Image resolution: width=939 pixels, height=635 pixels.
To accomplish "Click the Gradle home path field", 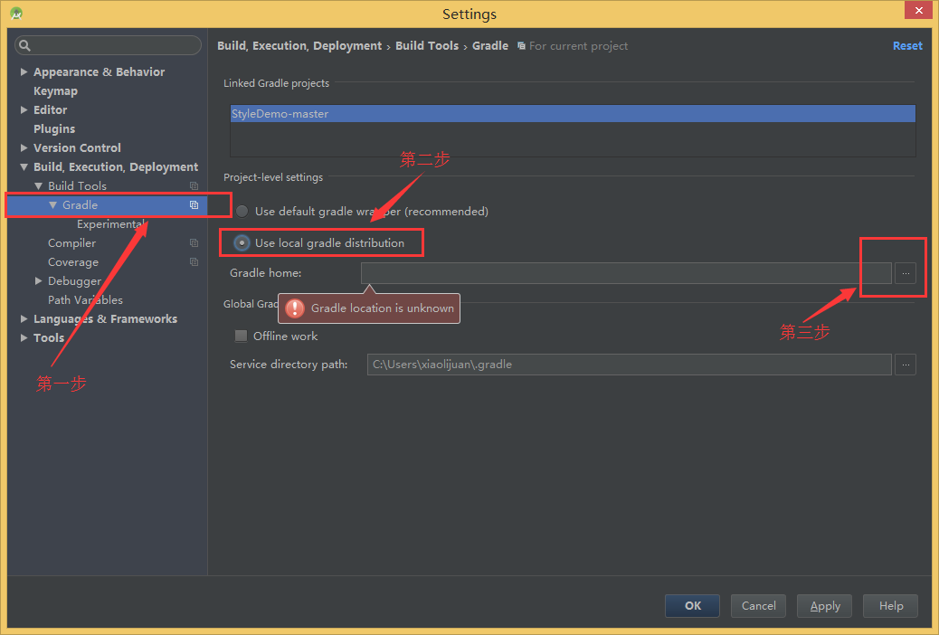I will pos(624,273).
